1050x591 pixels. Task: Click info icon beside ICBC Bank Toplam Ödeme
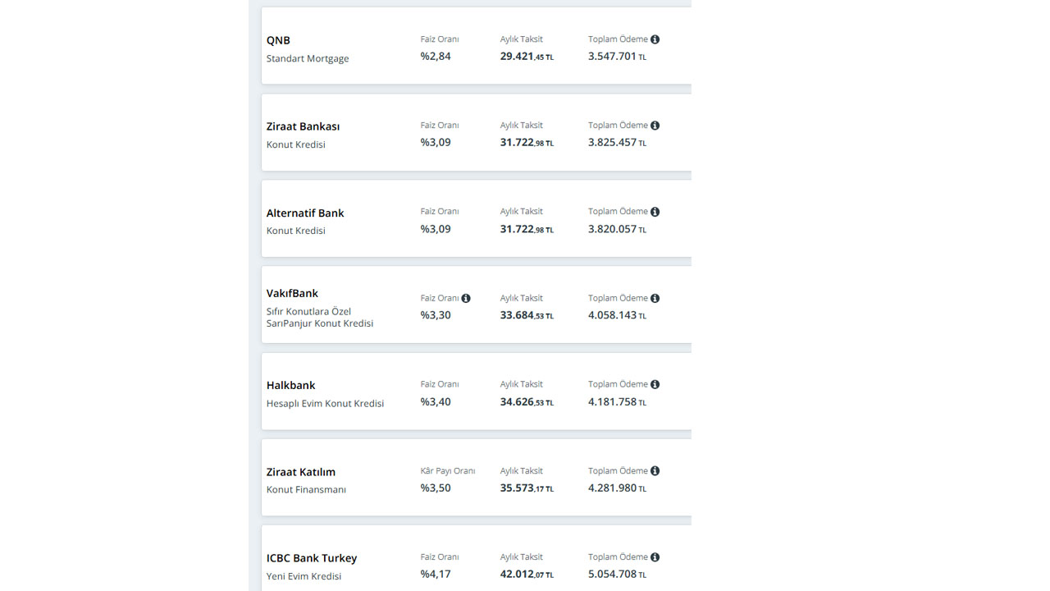655,557
